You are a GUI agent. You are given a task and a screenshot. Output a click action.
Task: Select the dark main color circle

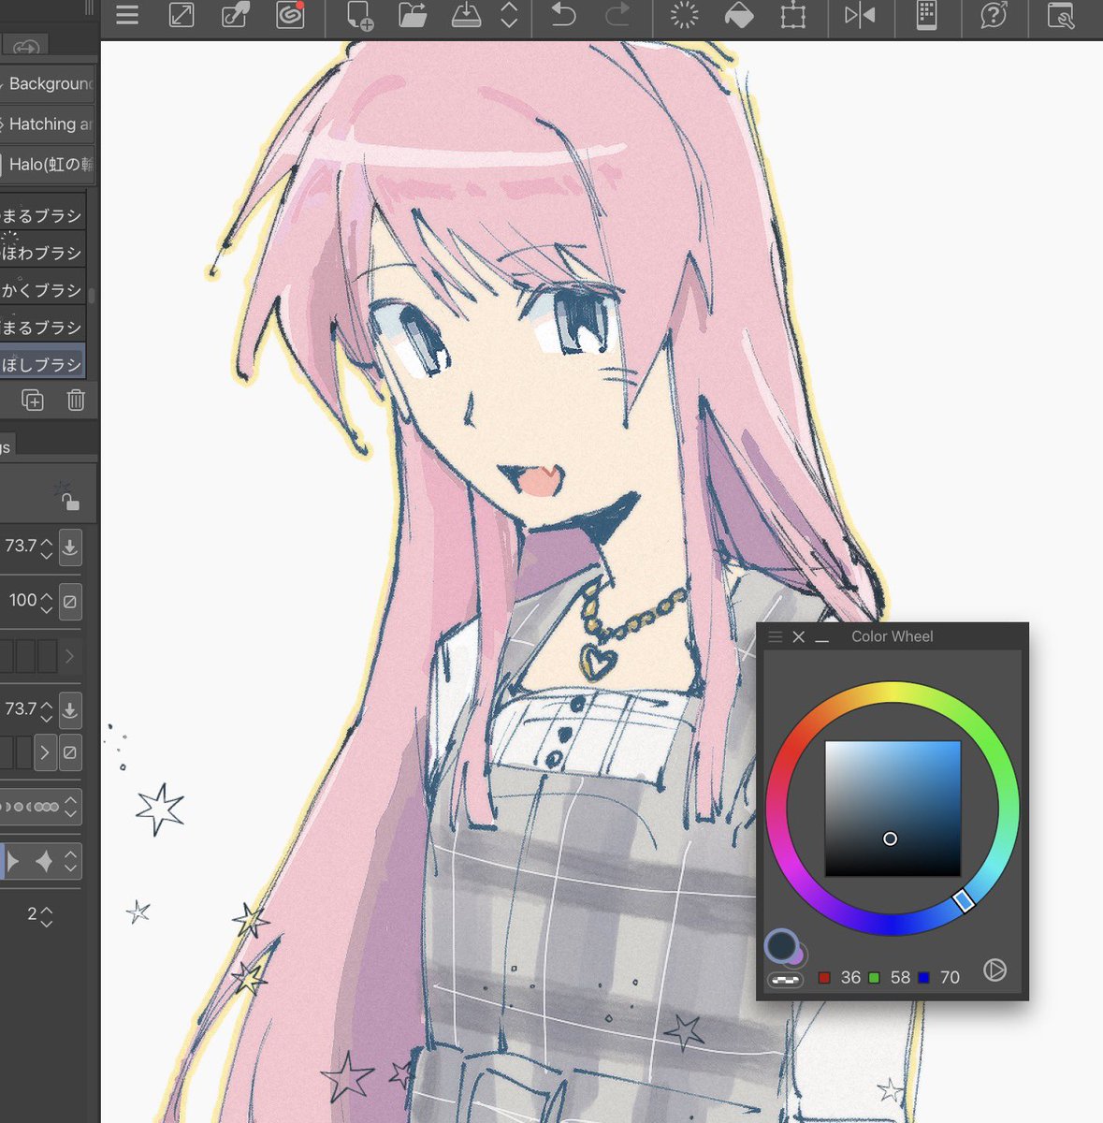[781, 945]
